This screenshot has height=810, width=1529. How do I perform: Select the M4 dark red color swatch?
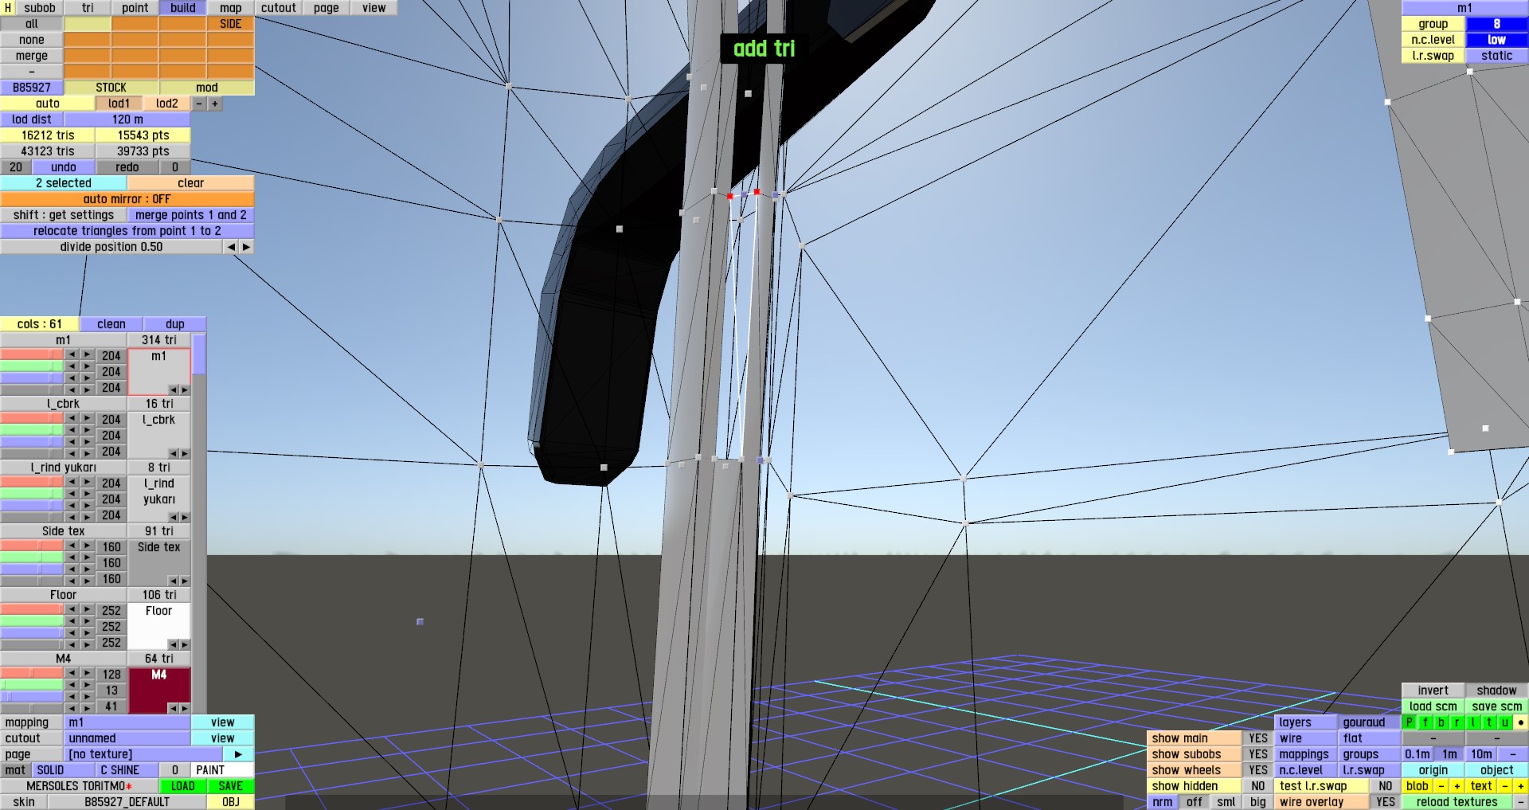tap(159, 690)
